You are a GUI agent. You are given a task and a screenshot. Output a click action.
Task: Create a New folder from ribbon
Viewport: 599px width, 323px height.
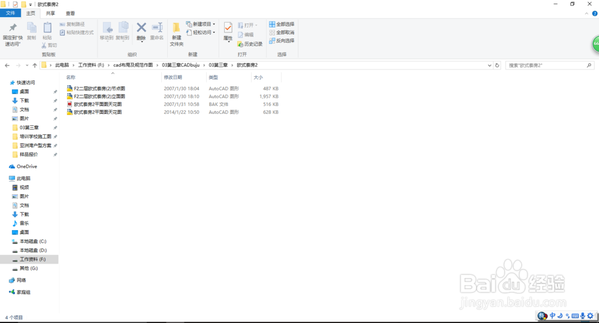click(x=177, y=34)
